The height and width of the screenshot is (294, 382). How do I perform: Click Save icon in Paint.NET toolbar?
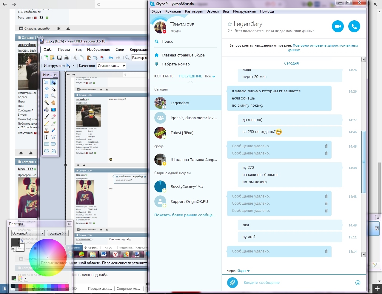59,58
